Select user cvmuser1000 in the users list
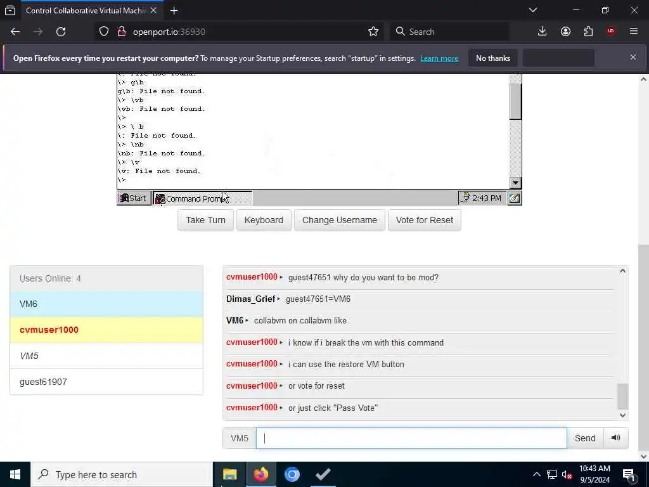Viewport: 649px width, 487px height. click(x=106, y=330)
